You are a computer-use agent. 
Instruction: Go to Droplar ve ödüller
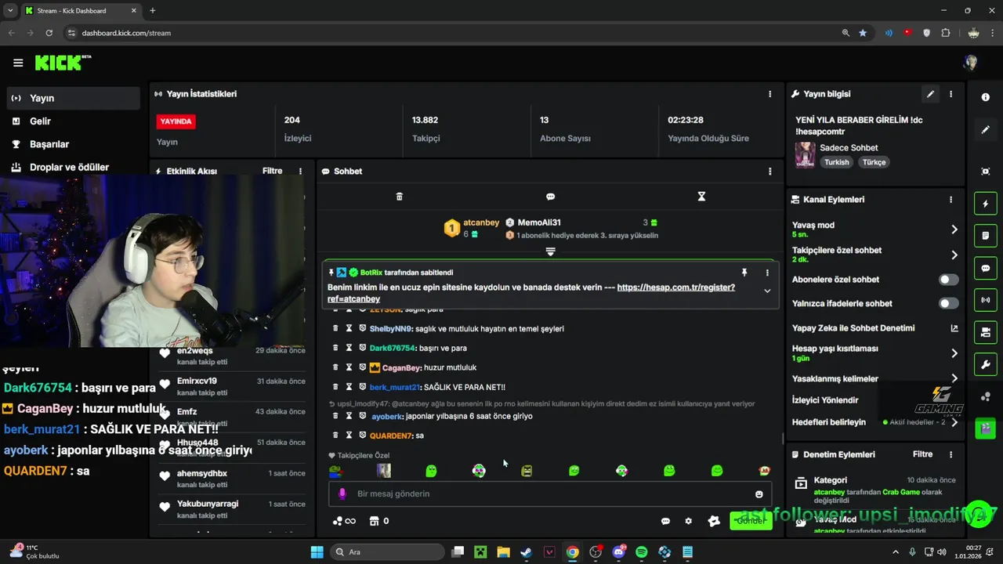tap(74, 167)
